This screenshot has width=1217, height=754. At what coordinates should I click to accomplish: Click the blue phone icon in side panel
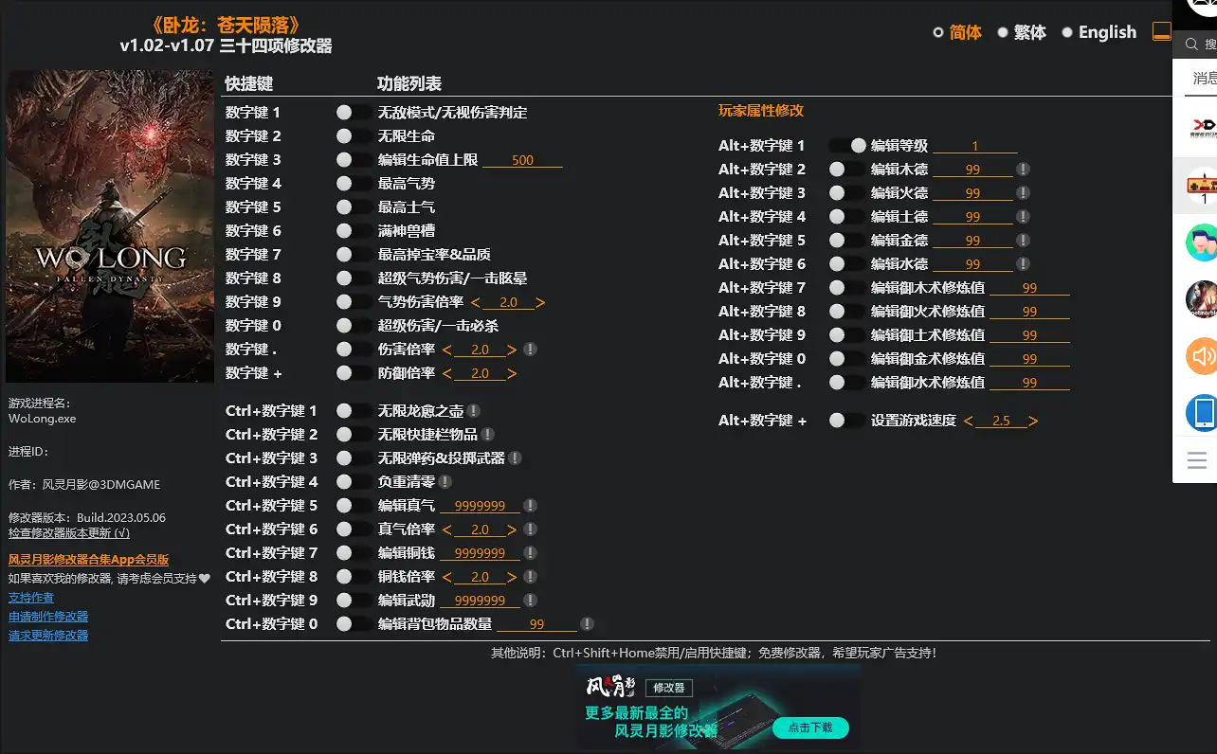[x=1202, y=413]
